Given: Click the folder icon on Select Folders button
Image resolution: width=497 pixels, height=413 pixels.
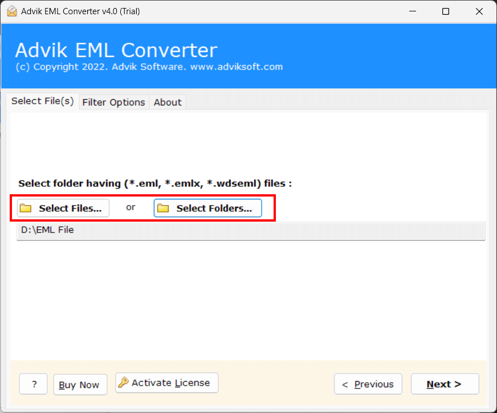Looking at the screenshot, I should [162, 207].
